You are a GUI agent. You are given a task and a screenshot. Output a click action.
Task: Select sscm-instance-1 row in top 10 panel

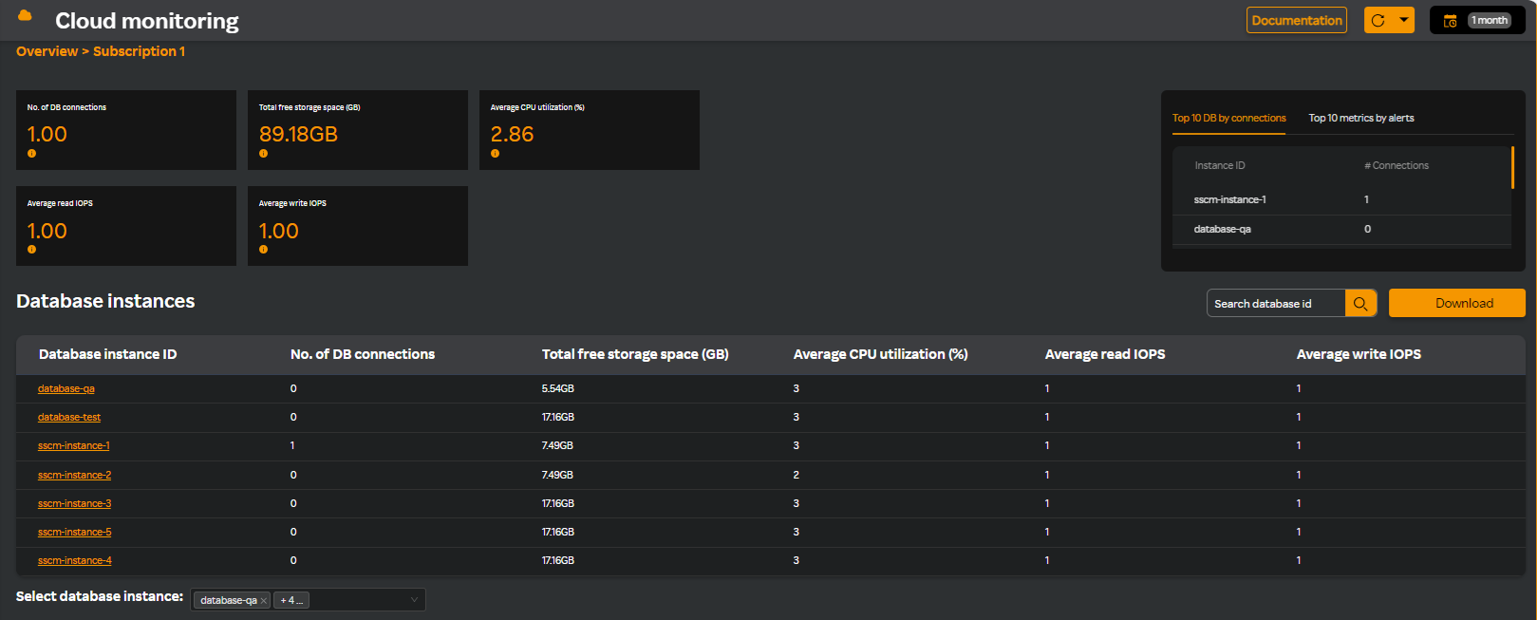(1341, 199)
